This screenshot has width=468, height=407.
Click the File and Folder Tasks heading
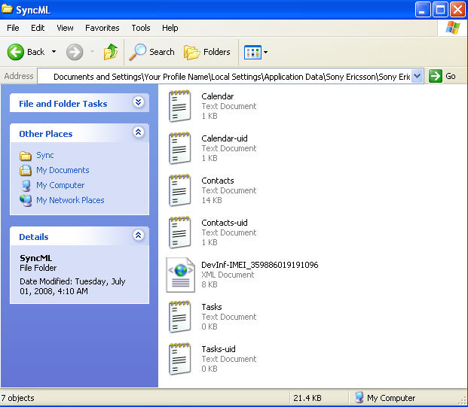63,104
